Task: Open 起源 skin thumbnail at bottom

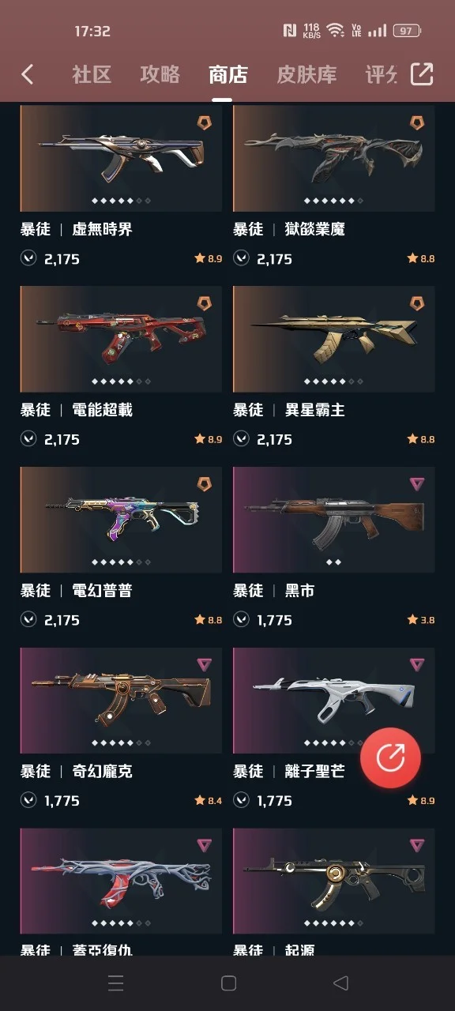Action: (x=334, y=881)
